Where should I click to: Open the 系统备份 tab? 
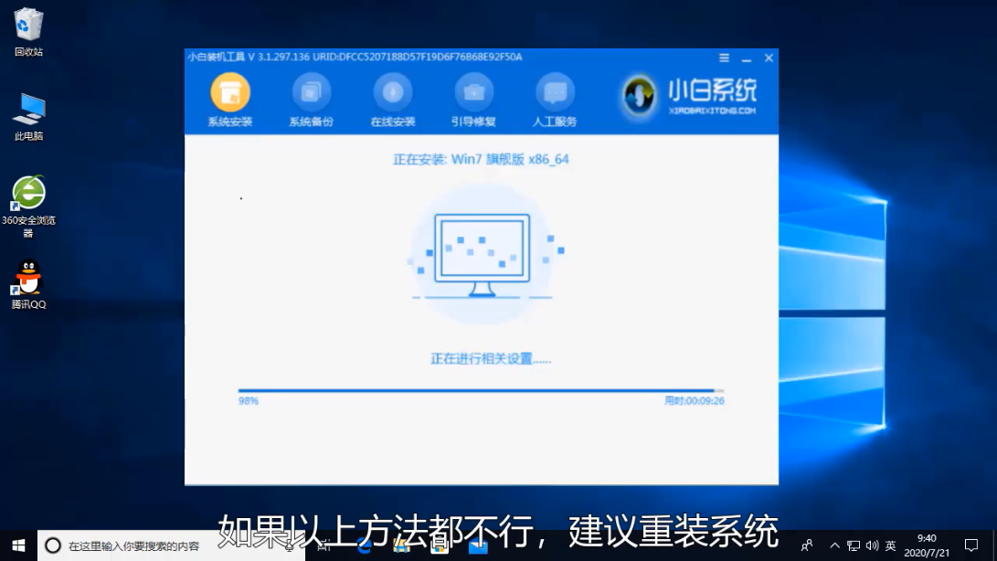tap(311, 101)
